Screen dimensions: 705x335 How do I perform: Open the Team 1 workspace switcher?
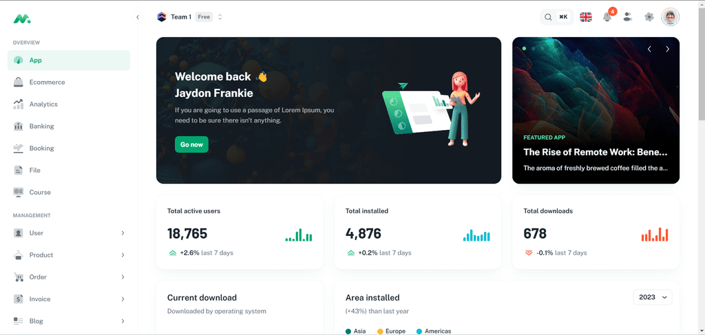pos(190,17)
